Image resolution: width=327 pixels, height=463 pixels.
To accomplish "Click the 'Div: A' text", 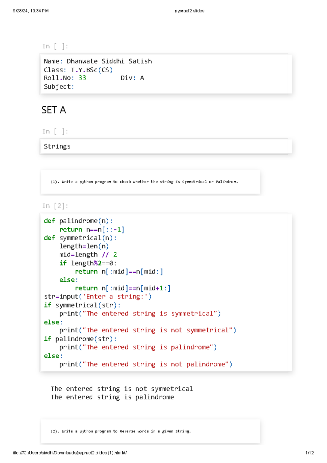I will pos(132,78).
